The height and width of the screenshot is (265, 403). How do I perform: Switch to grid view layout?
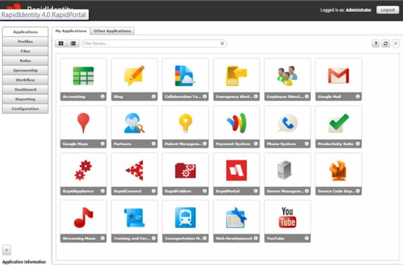tap(61, 44)
